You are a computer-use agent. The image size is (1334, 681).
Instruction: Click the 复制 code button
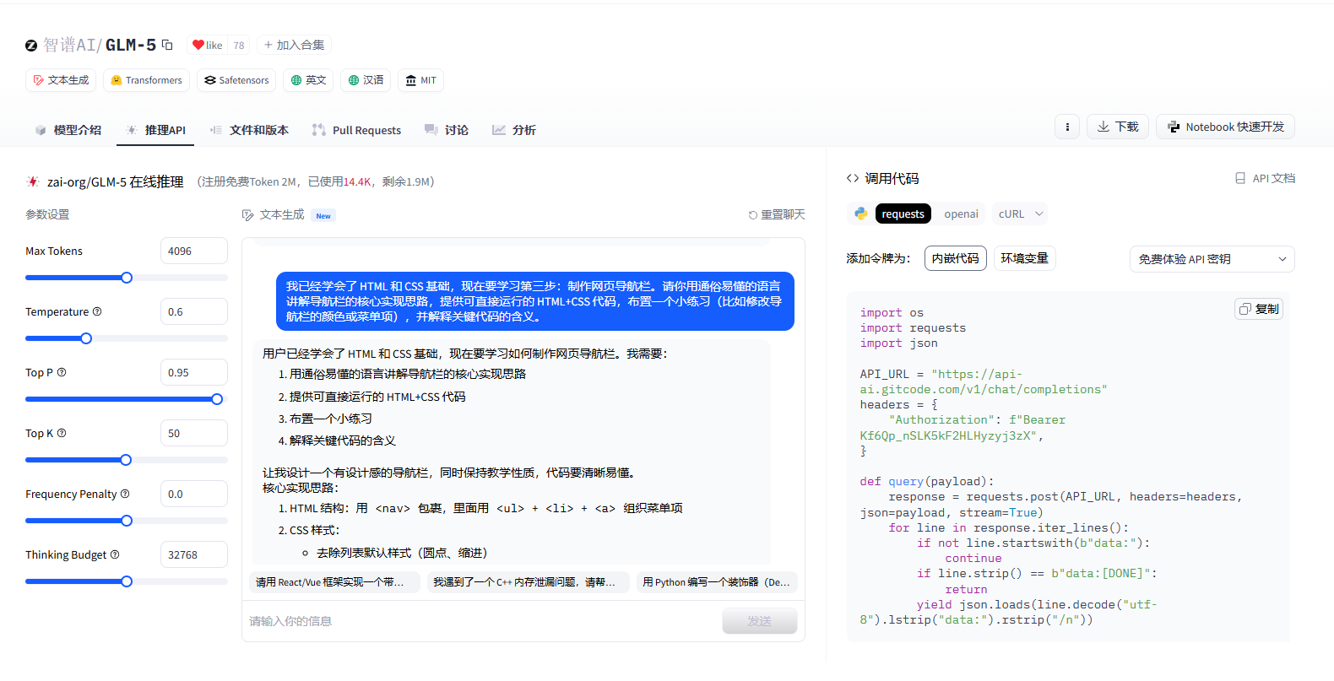point(1259,309)
